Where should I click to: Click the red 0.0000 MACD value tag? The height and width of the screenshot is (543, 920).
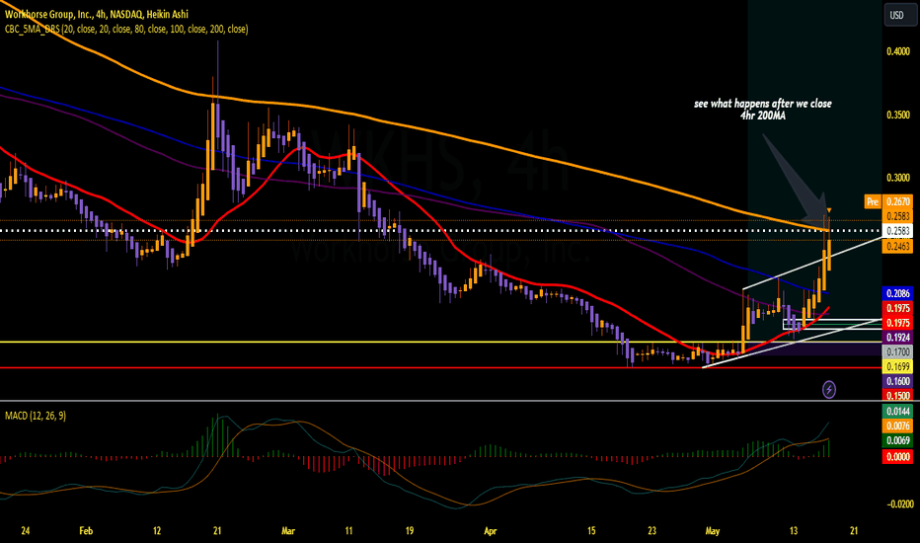pyautogui.click(x=897, y=457)
